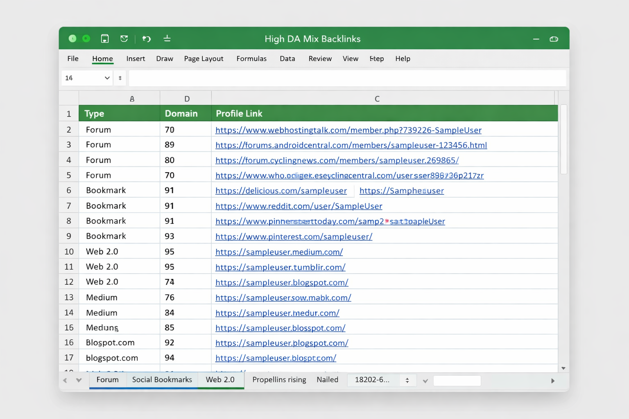Viewport: 629px width, 419px height.
Task: Click the Undo icon in the title bar
Action: [x=147, y=38]
